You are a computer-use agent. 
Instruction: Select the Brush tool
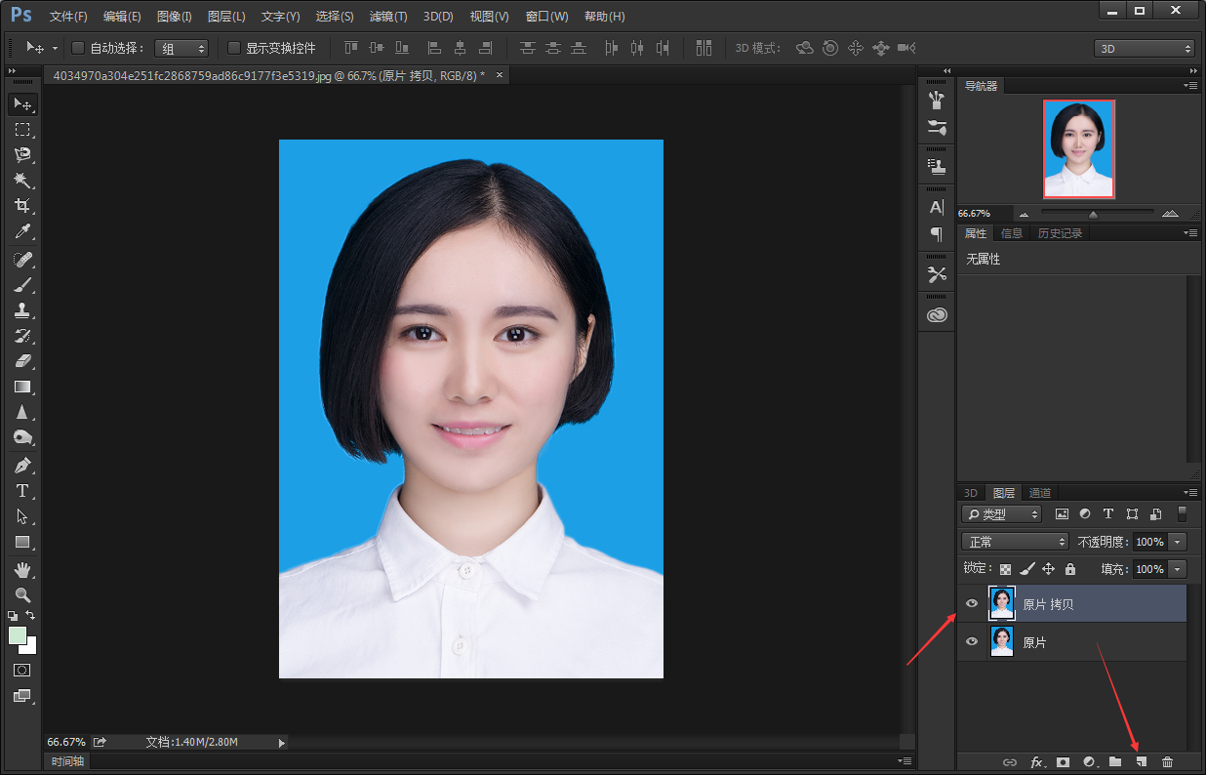click(22, 284)
